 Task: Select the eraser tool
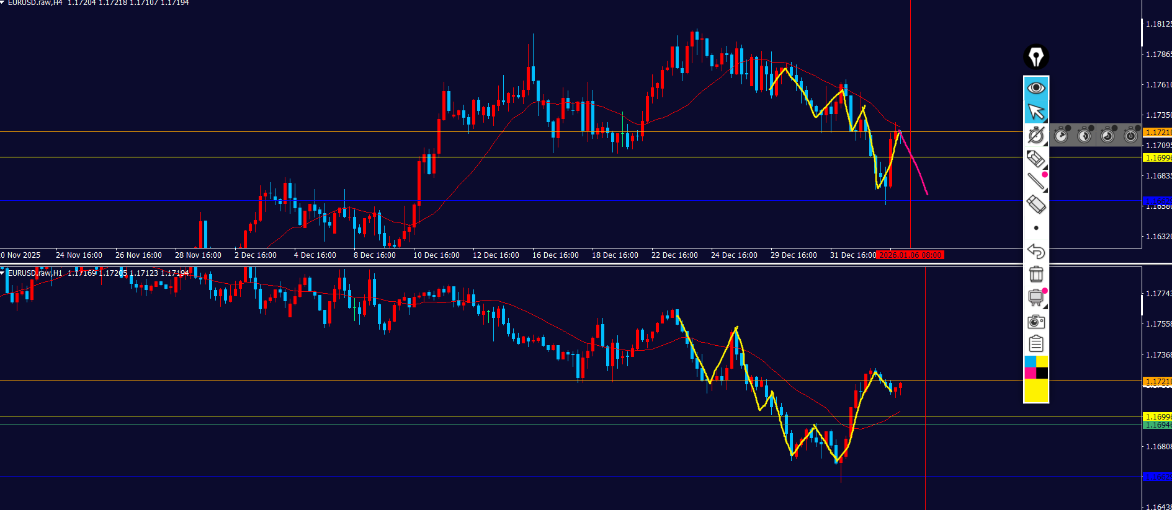pyautogui.click(x=1036, y=204)
